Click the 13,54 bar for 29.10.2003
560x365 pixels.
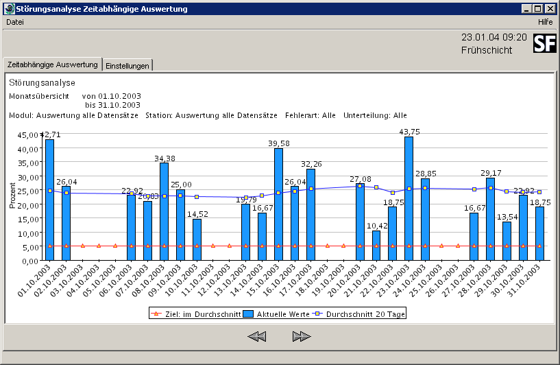click(x=507, y=242)
